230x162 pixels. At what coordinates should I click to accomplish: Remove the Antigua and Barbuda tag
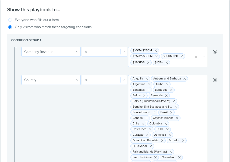coord(185,79)
